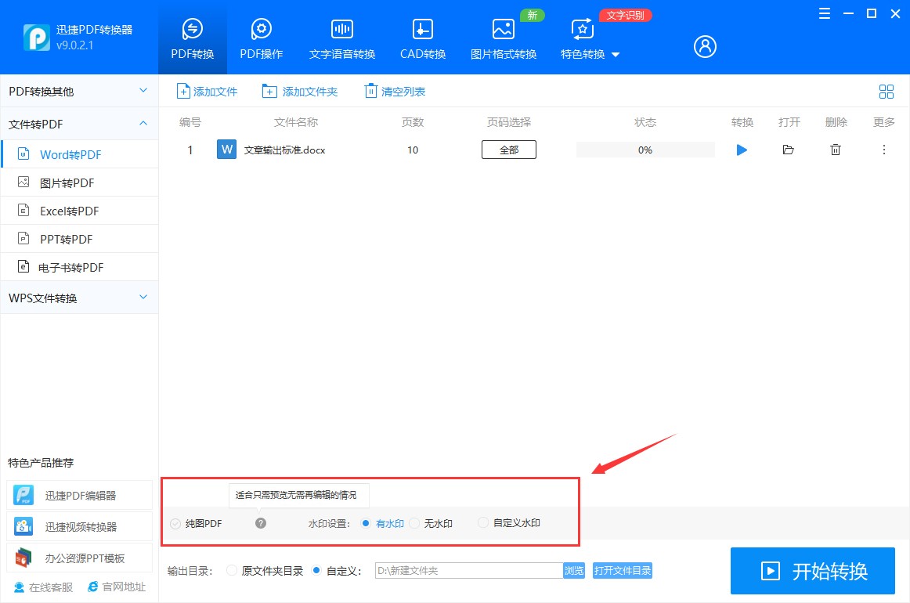Toggle the 纯图PDF checkbox
Screen dimensions: 910x603
(x=175, y=523)
